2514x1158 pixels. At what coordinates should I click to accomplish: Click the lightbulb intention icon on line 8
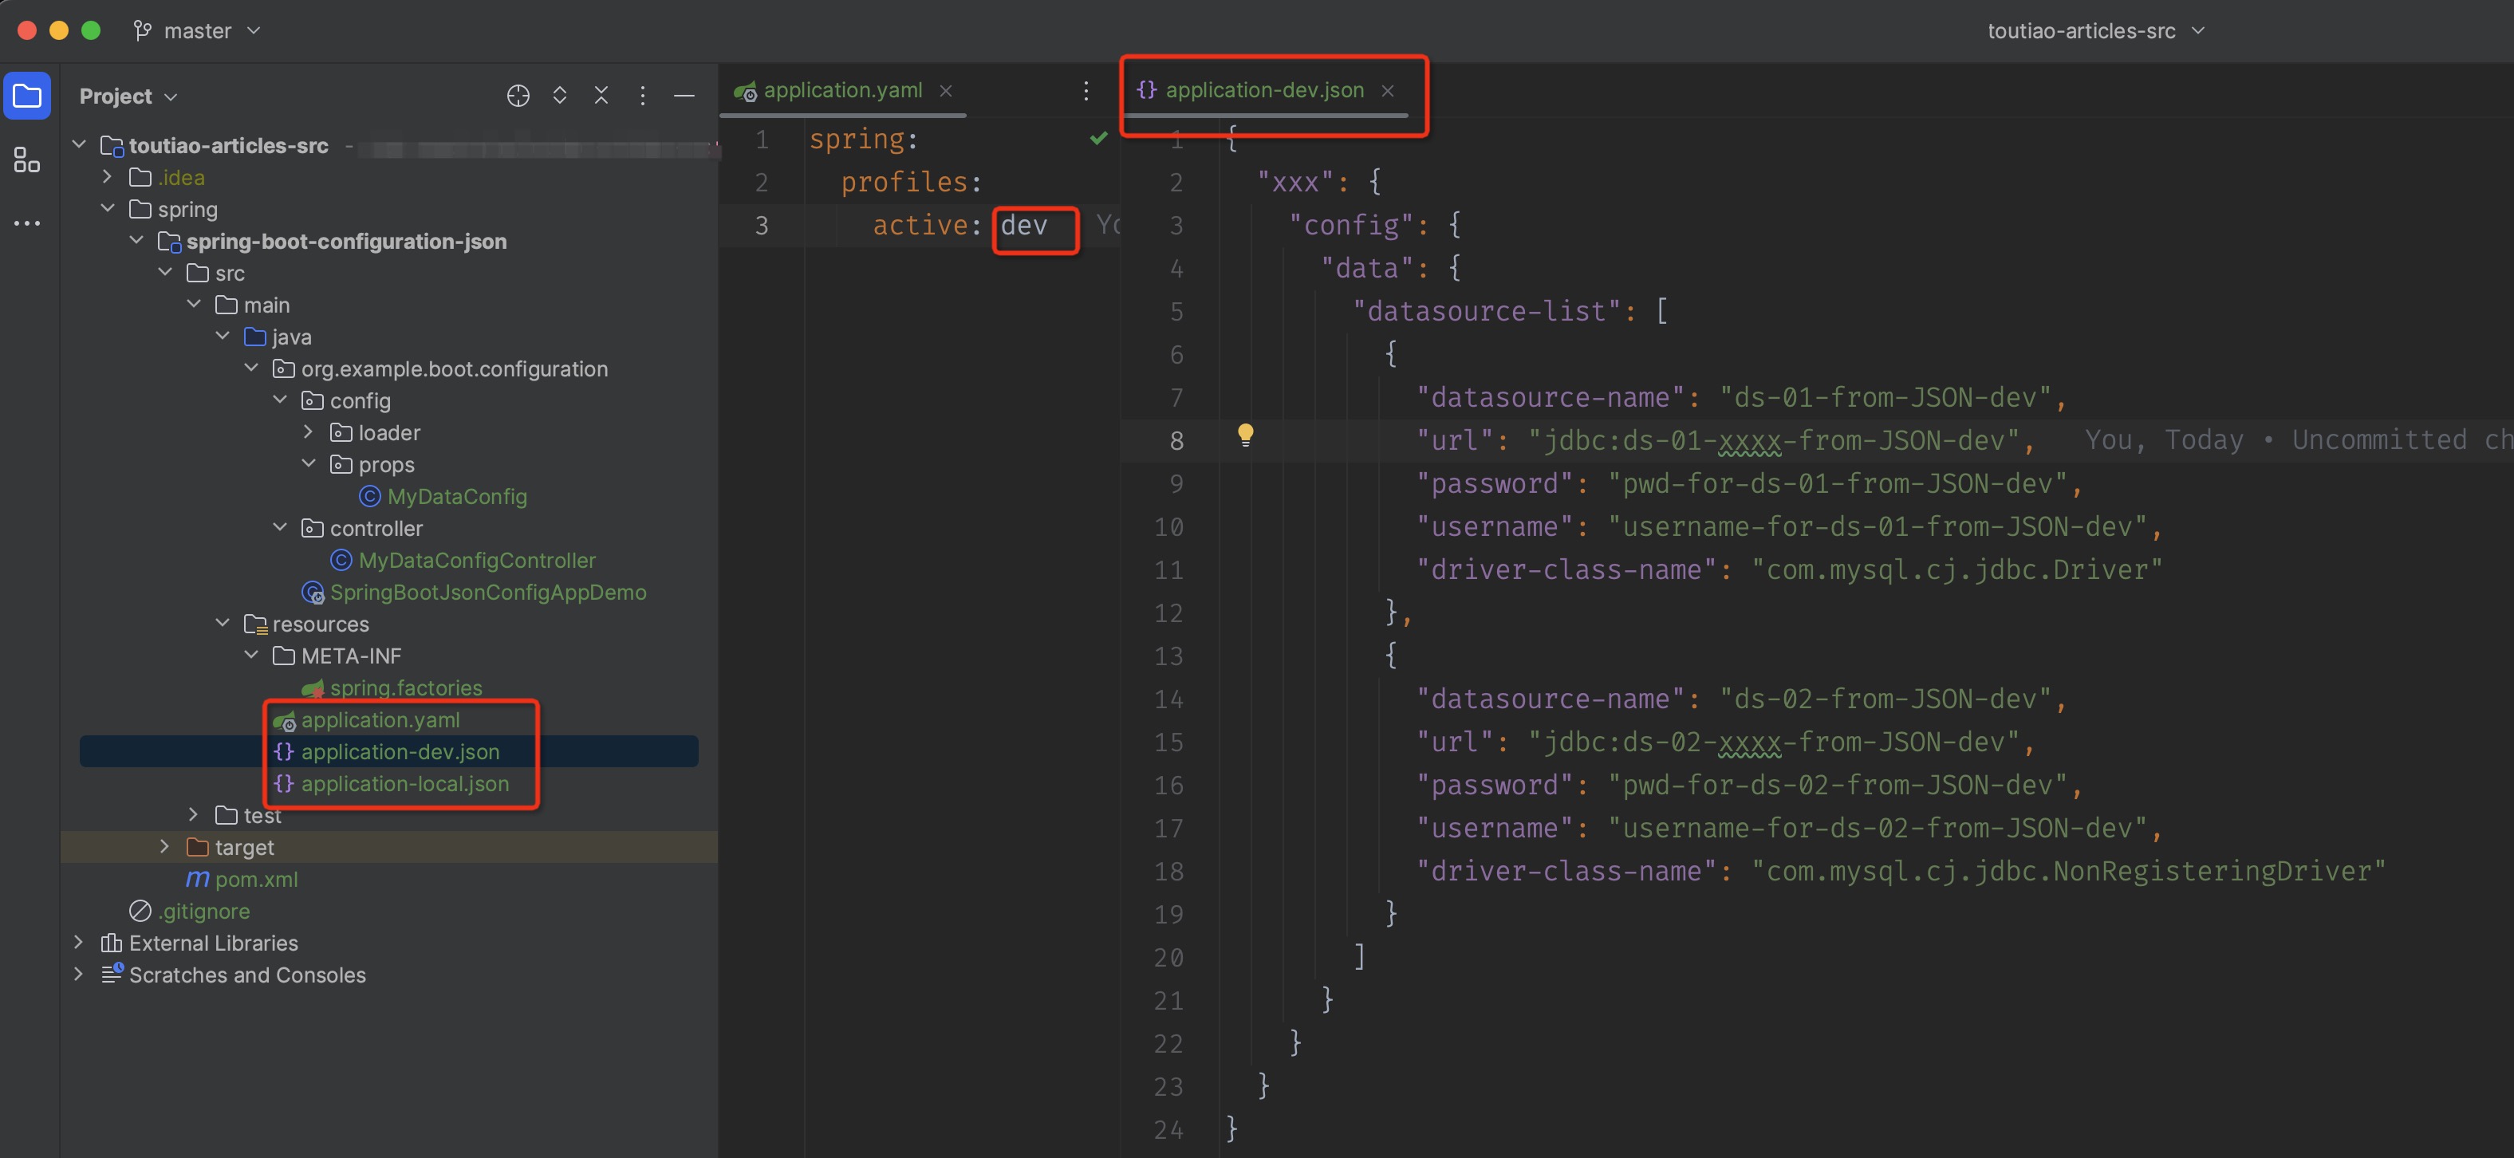(x=1247, y=436)
